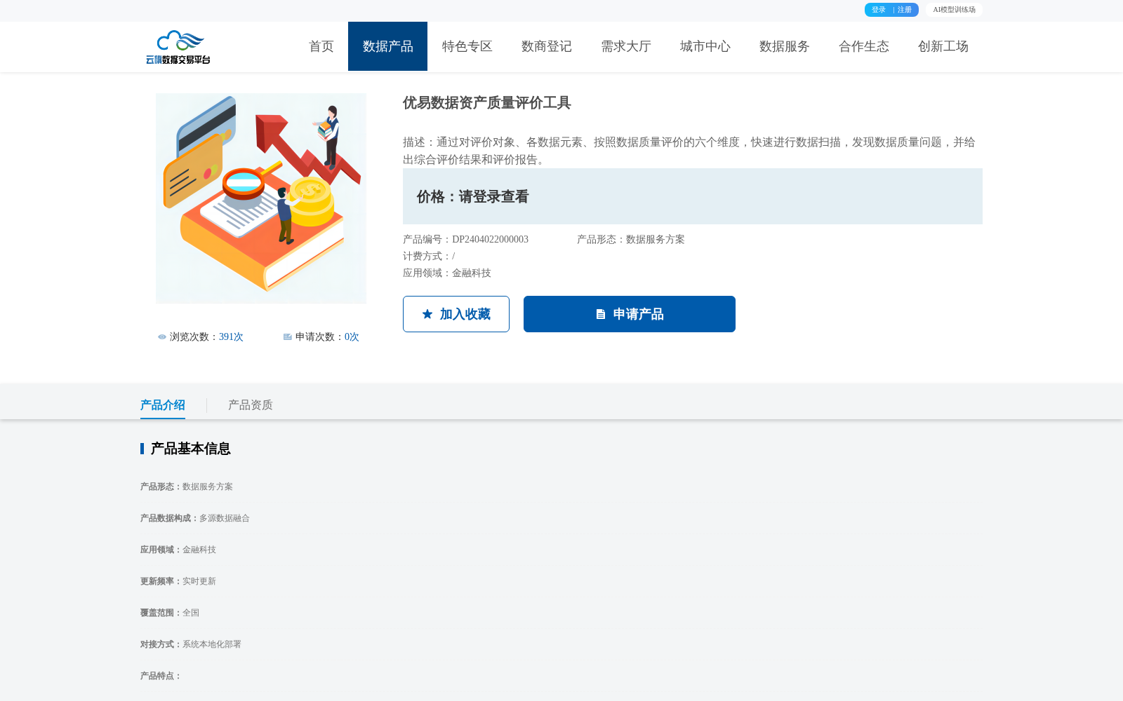Click the 0次 application count
Screen dimensions: 1123x701
click(x=352, y=337)
